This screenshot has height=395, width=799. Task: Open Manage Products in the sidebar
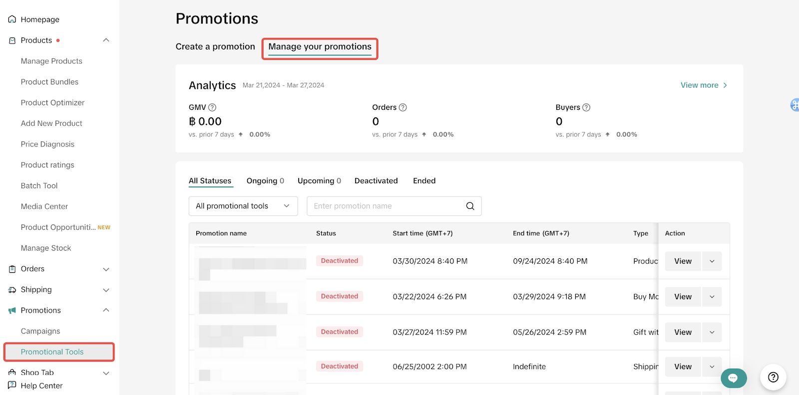coord(51,61)
